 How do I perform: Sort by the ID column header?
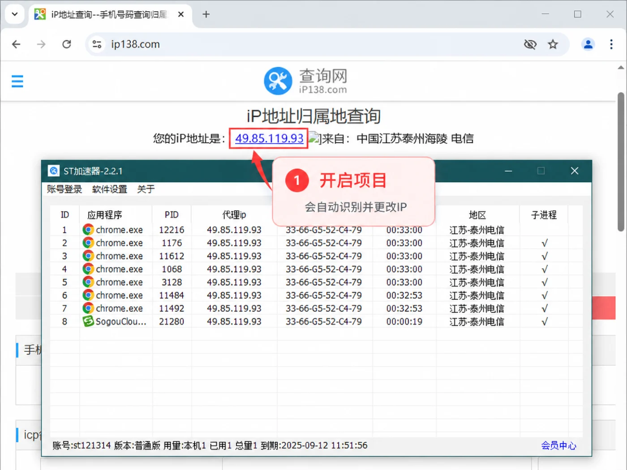click(x=65, y=215)
